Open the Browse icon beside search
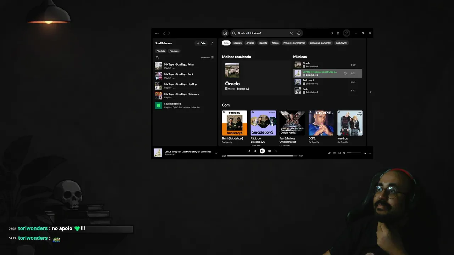Screen dimensions: 454x255 (x=299, y=33)
